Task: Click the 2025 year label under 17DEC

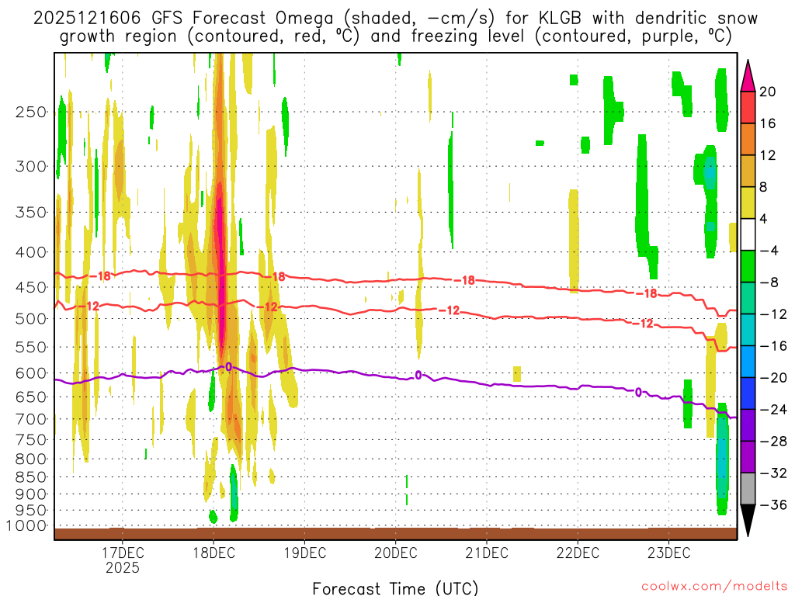Action: [x=122, y=567]
